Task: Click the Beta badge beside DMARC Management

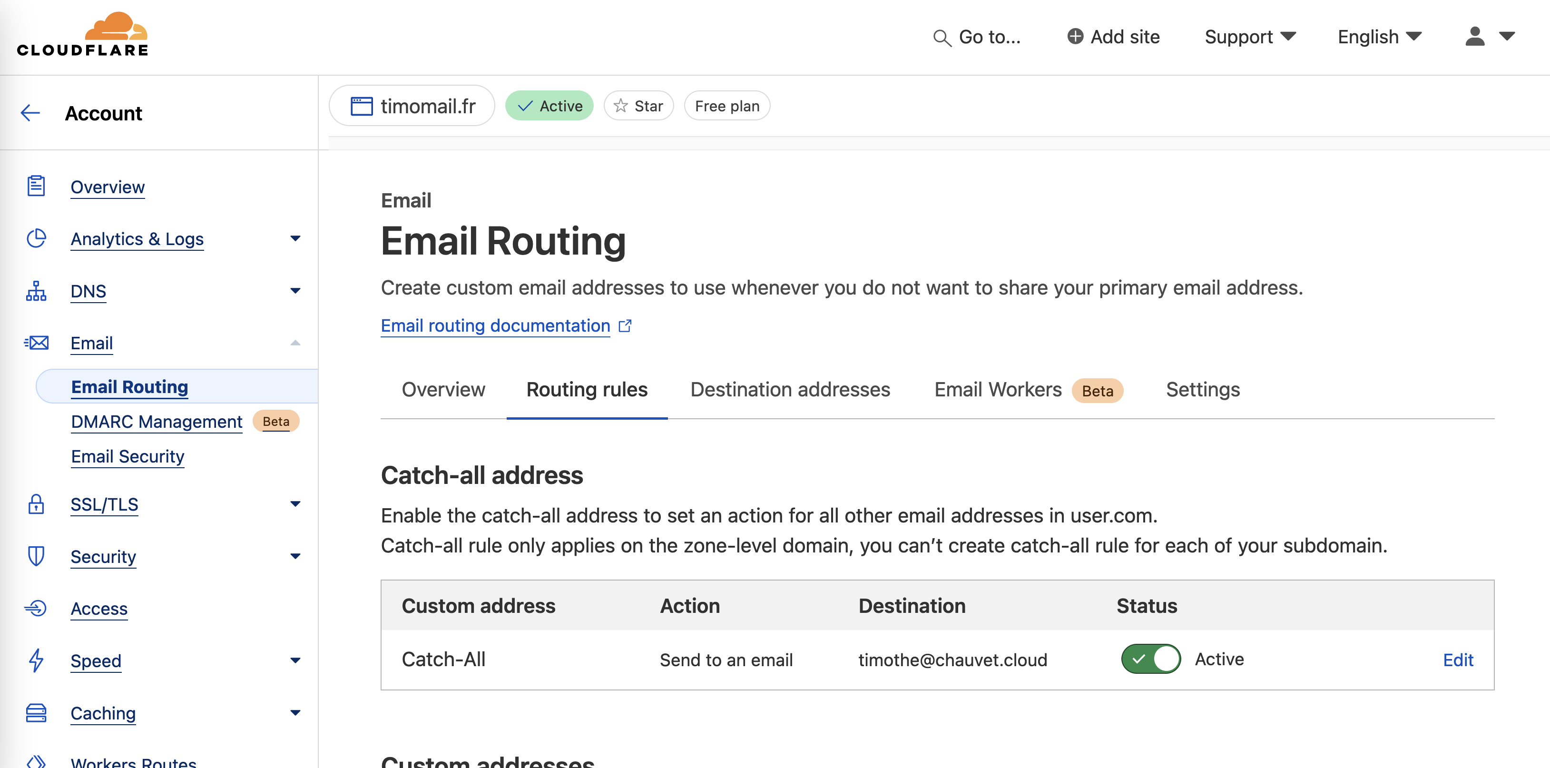Action: 275,421
